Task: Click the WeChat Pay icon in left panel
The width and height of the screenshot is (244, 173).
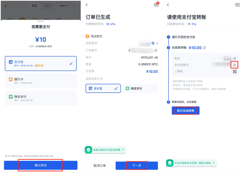Action: (11, 97)
